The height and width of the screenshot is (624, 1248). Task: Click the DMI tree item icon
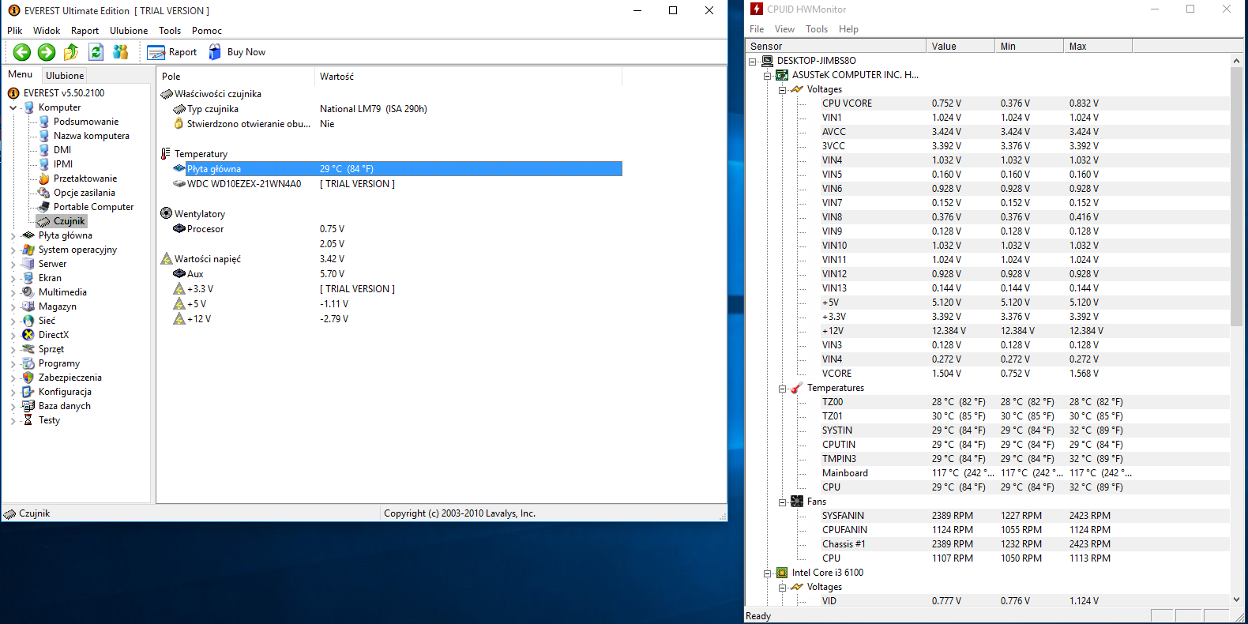[x=44, y=150]
